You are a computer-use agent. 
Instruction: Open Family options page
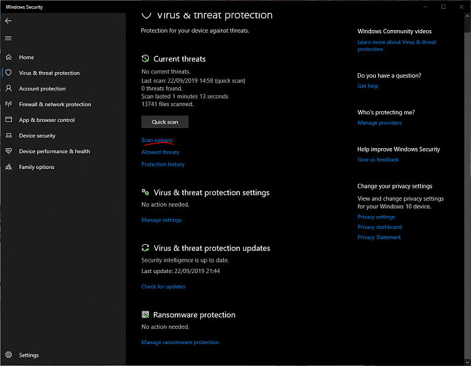[x=36, y=167]
